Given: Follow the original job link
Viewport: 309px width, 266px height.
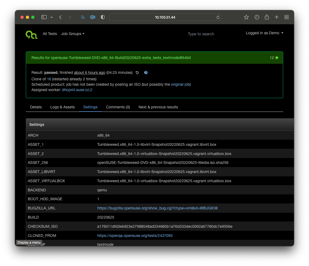Looking at the screenshot, I should coord(180,84).
